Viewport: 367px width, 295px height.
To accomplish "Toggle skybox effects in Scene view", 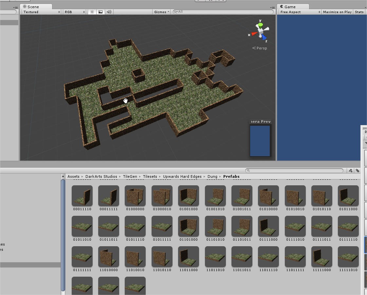I will tap(101, 12).
